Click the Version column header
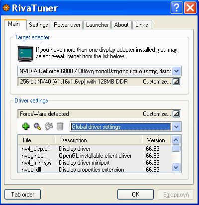 pyautogui.click(x=156, y=140)
